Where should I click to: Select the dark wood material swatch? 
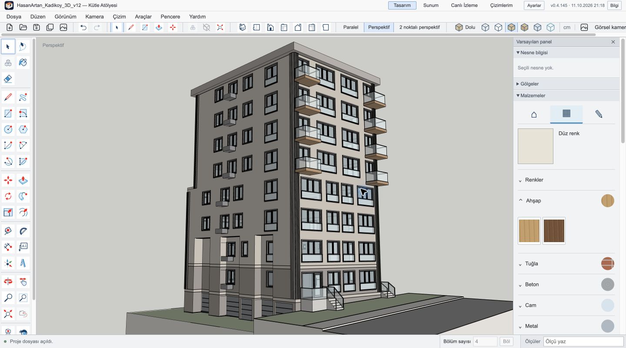[554, 231]
